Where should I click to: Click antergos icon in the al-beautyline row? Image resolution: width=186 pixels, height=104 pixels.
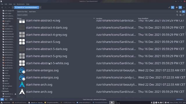[x=22, y=70]
